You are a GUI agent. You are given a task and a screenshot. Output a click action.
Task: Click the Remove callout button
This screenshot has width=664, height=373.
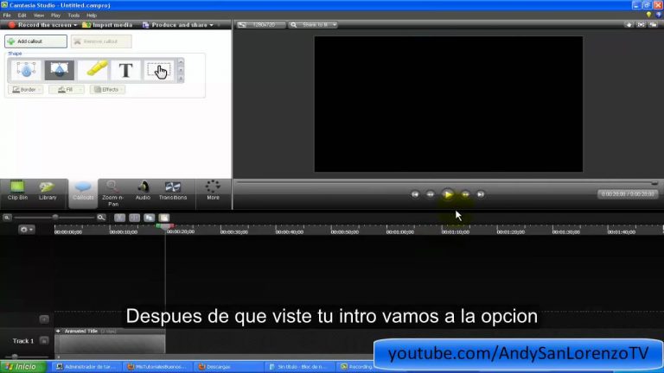(x=101, y=41)
